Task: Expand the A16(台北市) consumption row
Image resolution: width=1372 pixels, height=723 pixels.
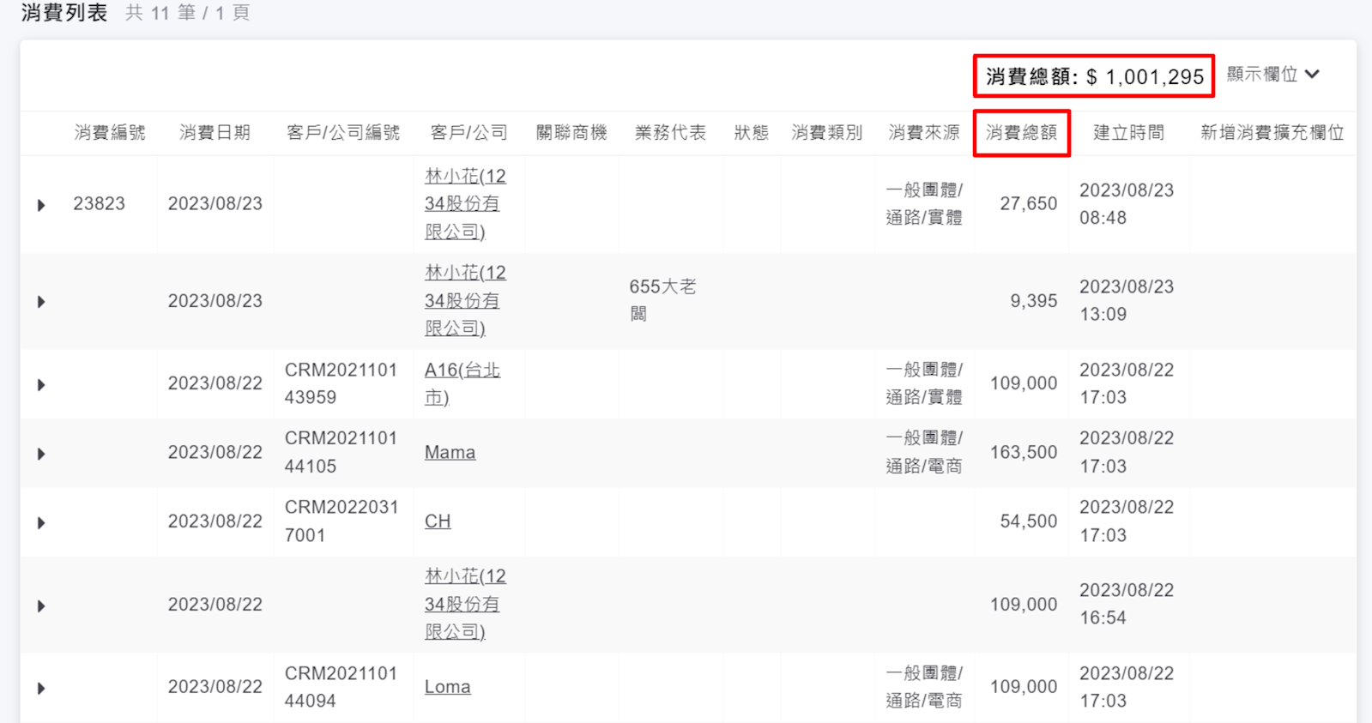Action: coord(41,385)
